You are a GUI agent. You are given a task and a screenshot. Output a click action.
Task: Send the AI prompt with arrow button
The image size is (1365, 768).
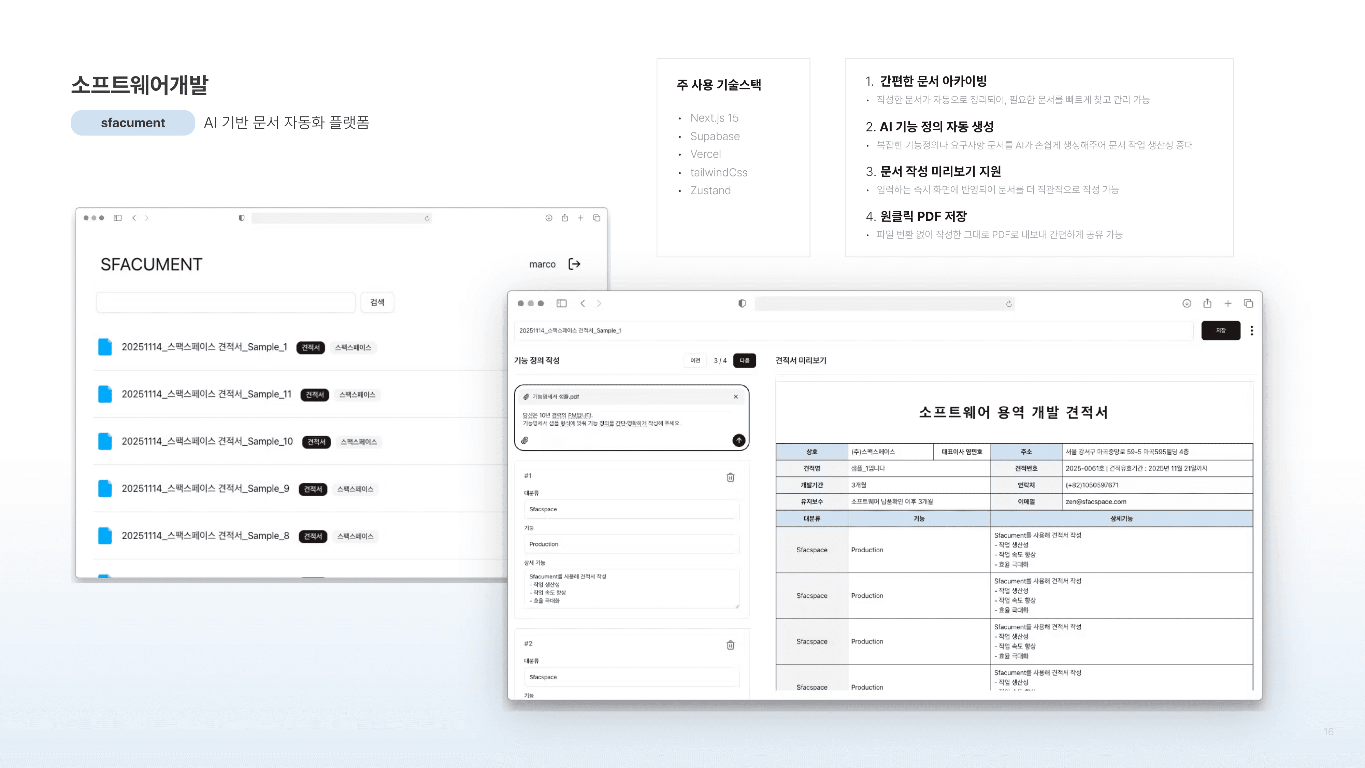(x=739, y=440)
